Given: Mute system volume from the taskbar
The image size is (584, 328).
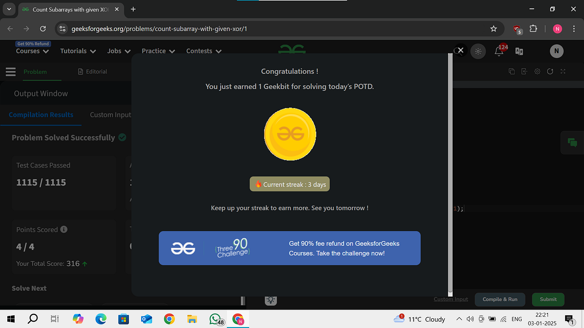Looking at the screenshot, I should (470, 319).
